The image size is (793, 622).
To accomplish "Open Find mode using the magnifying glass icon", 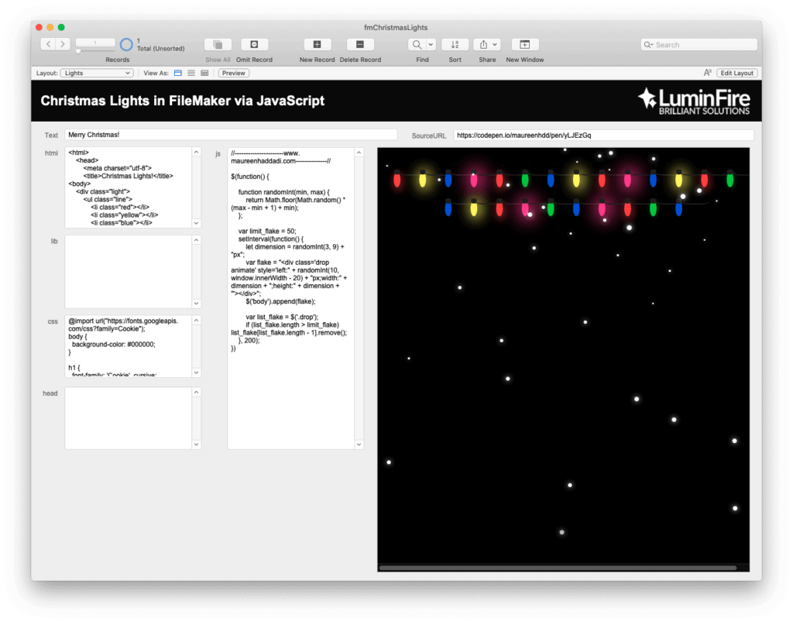I will pyautogui.click(x=417, y=44).
